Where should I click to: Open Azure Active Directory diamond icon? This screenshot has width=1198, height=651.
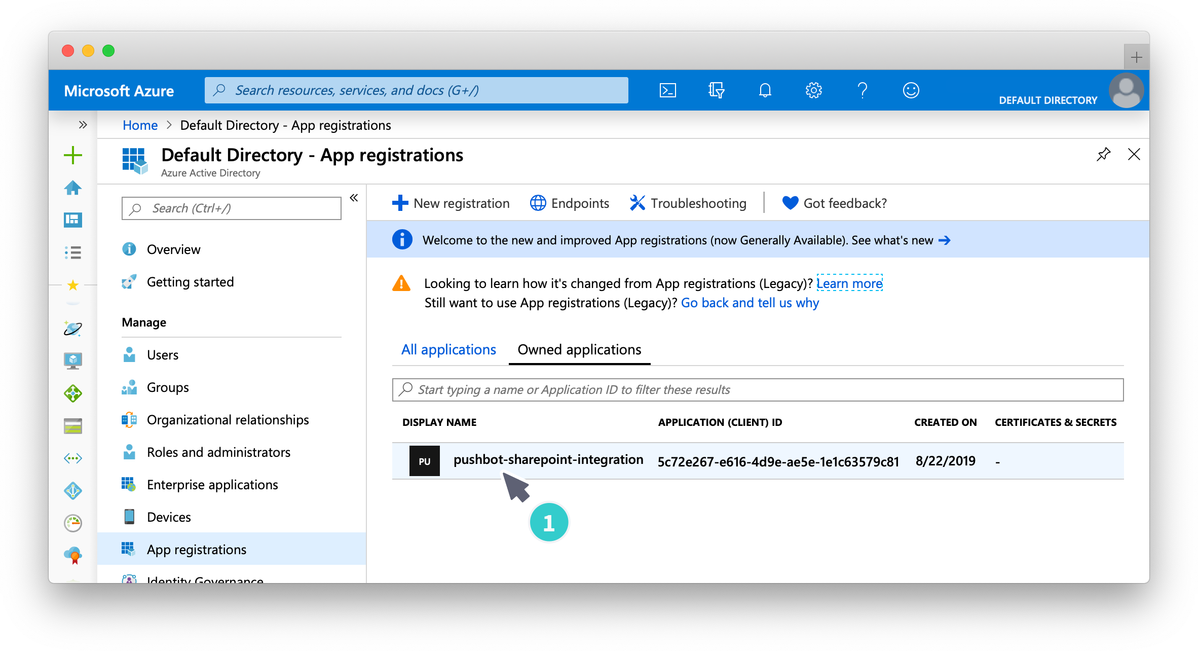tap(73, 491)
